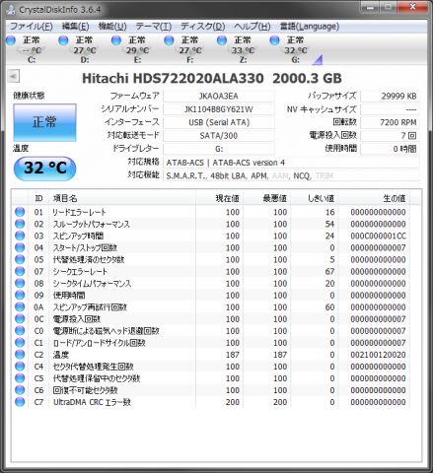The image size is (433, 473).
Task: Click the 項目名 column header
Action: click(x=122, y=198)
